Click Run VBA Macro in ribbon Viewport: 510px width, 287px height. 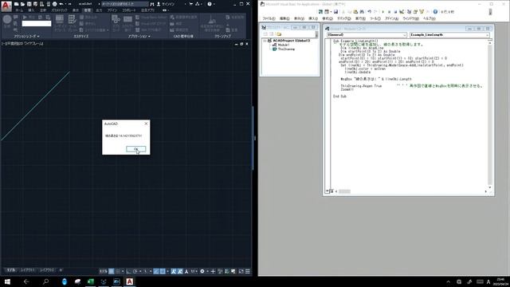coord(148,29)
